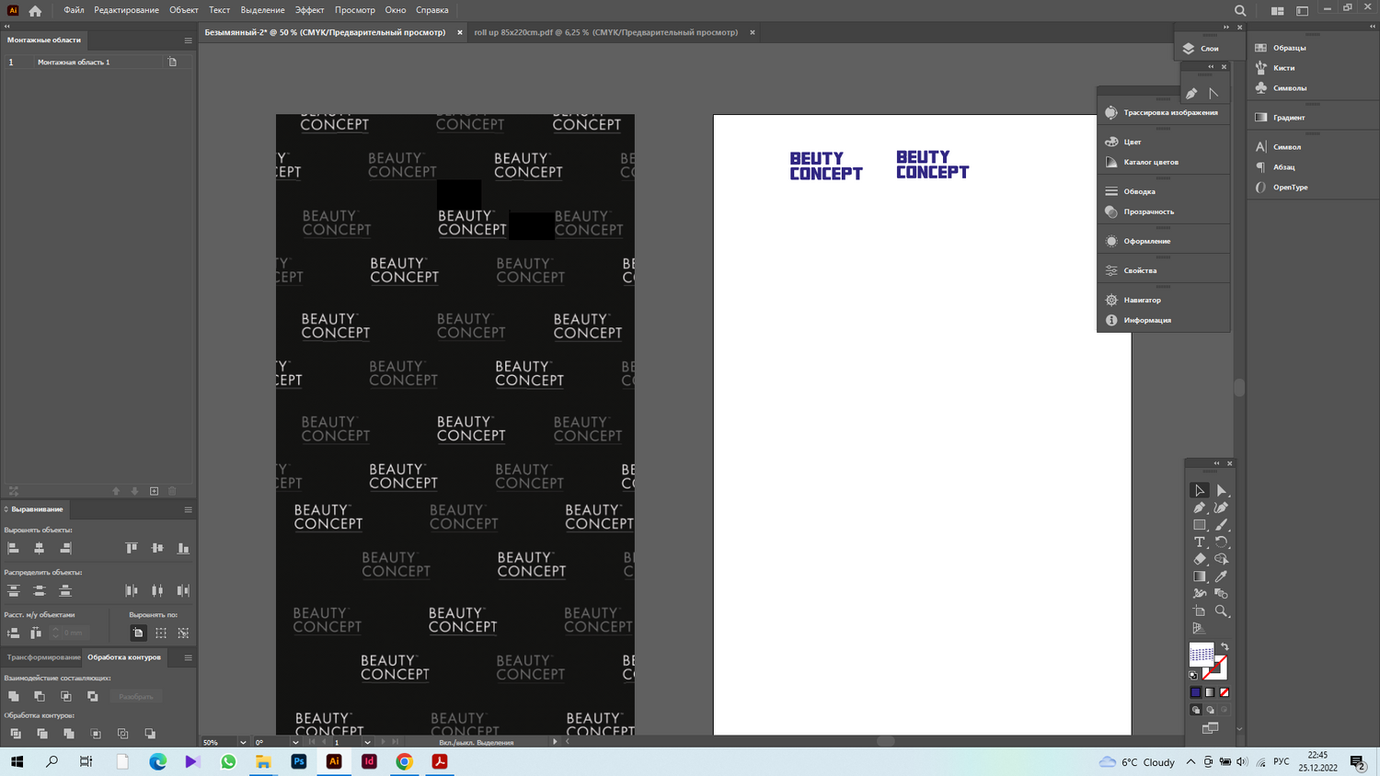Set paint mode to Color

click(x=1196, y=692)
